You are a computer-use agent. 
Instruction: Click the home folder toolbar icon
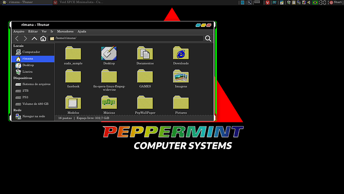point(43,38)
